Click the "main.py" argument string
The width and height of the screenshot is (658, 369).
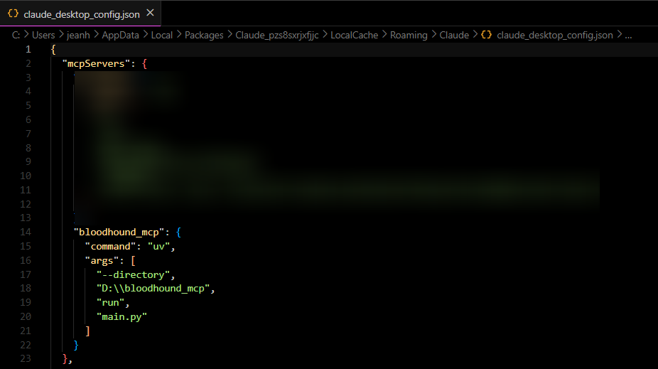pos(122,317)
